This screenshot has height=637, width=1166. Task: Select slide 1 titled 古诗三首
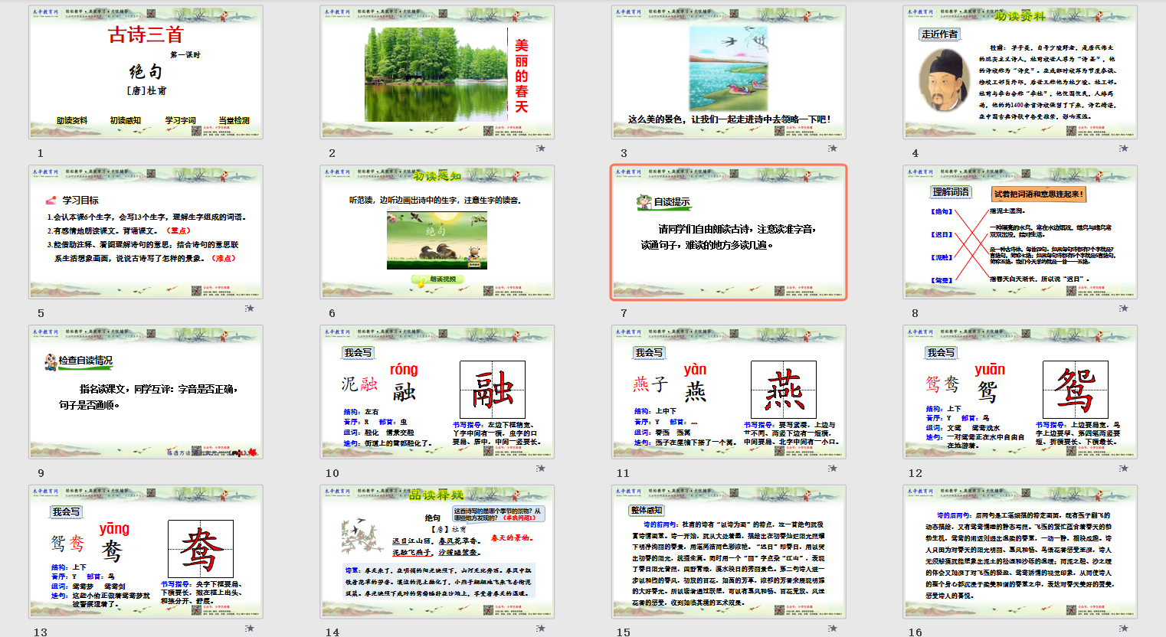pyautogui.click(x=146, y=72)
